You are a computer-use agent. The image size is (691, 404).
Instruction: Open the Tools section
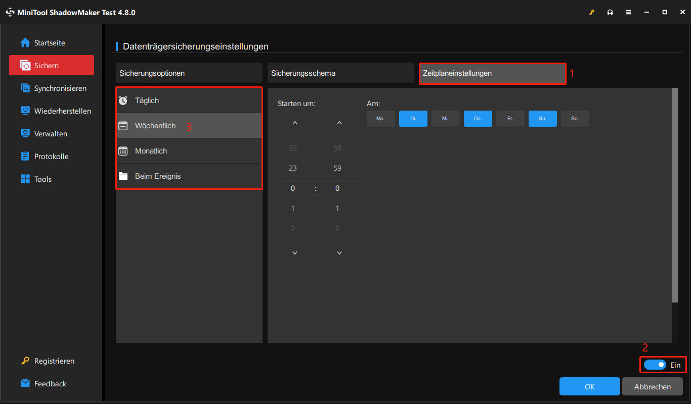click(x=42, y=179)
